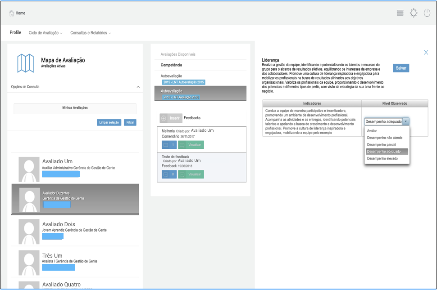This screenshot has width=437, height=290.
Task: Select Avaliado Um's avatar thumbnail
Action: (x=29, y=170)
